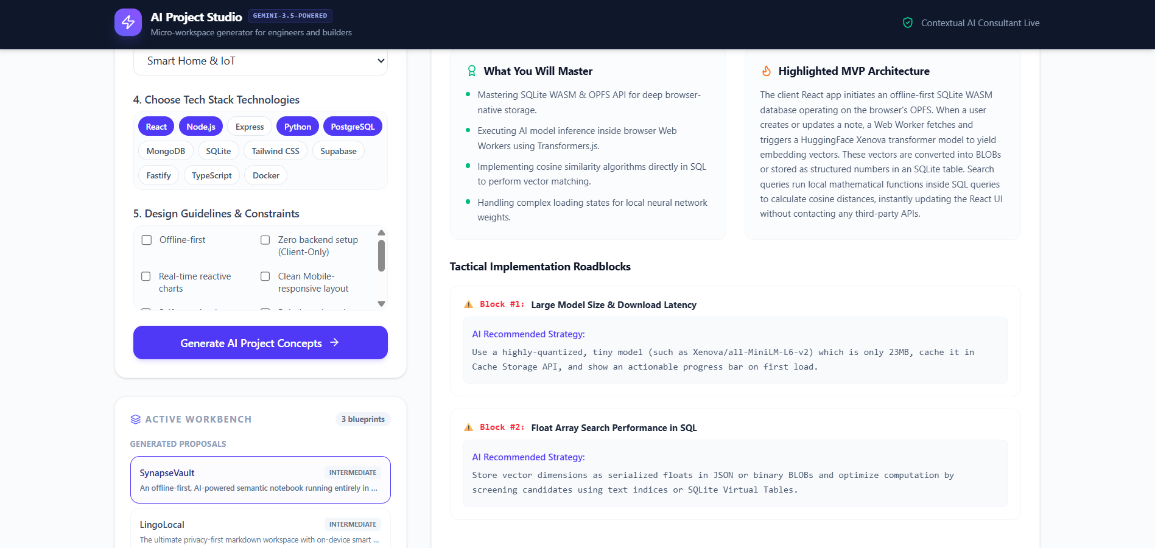Click the Transformers.js Web Workers bullet

coord(577,138)
